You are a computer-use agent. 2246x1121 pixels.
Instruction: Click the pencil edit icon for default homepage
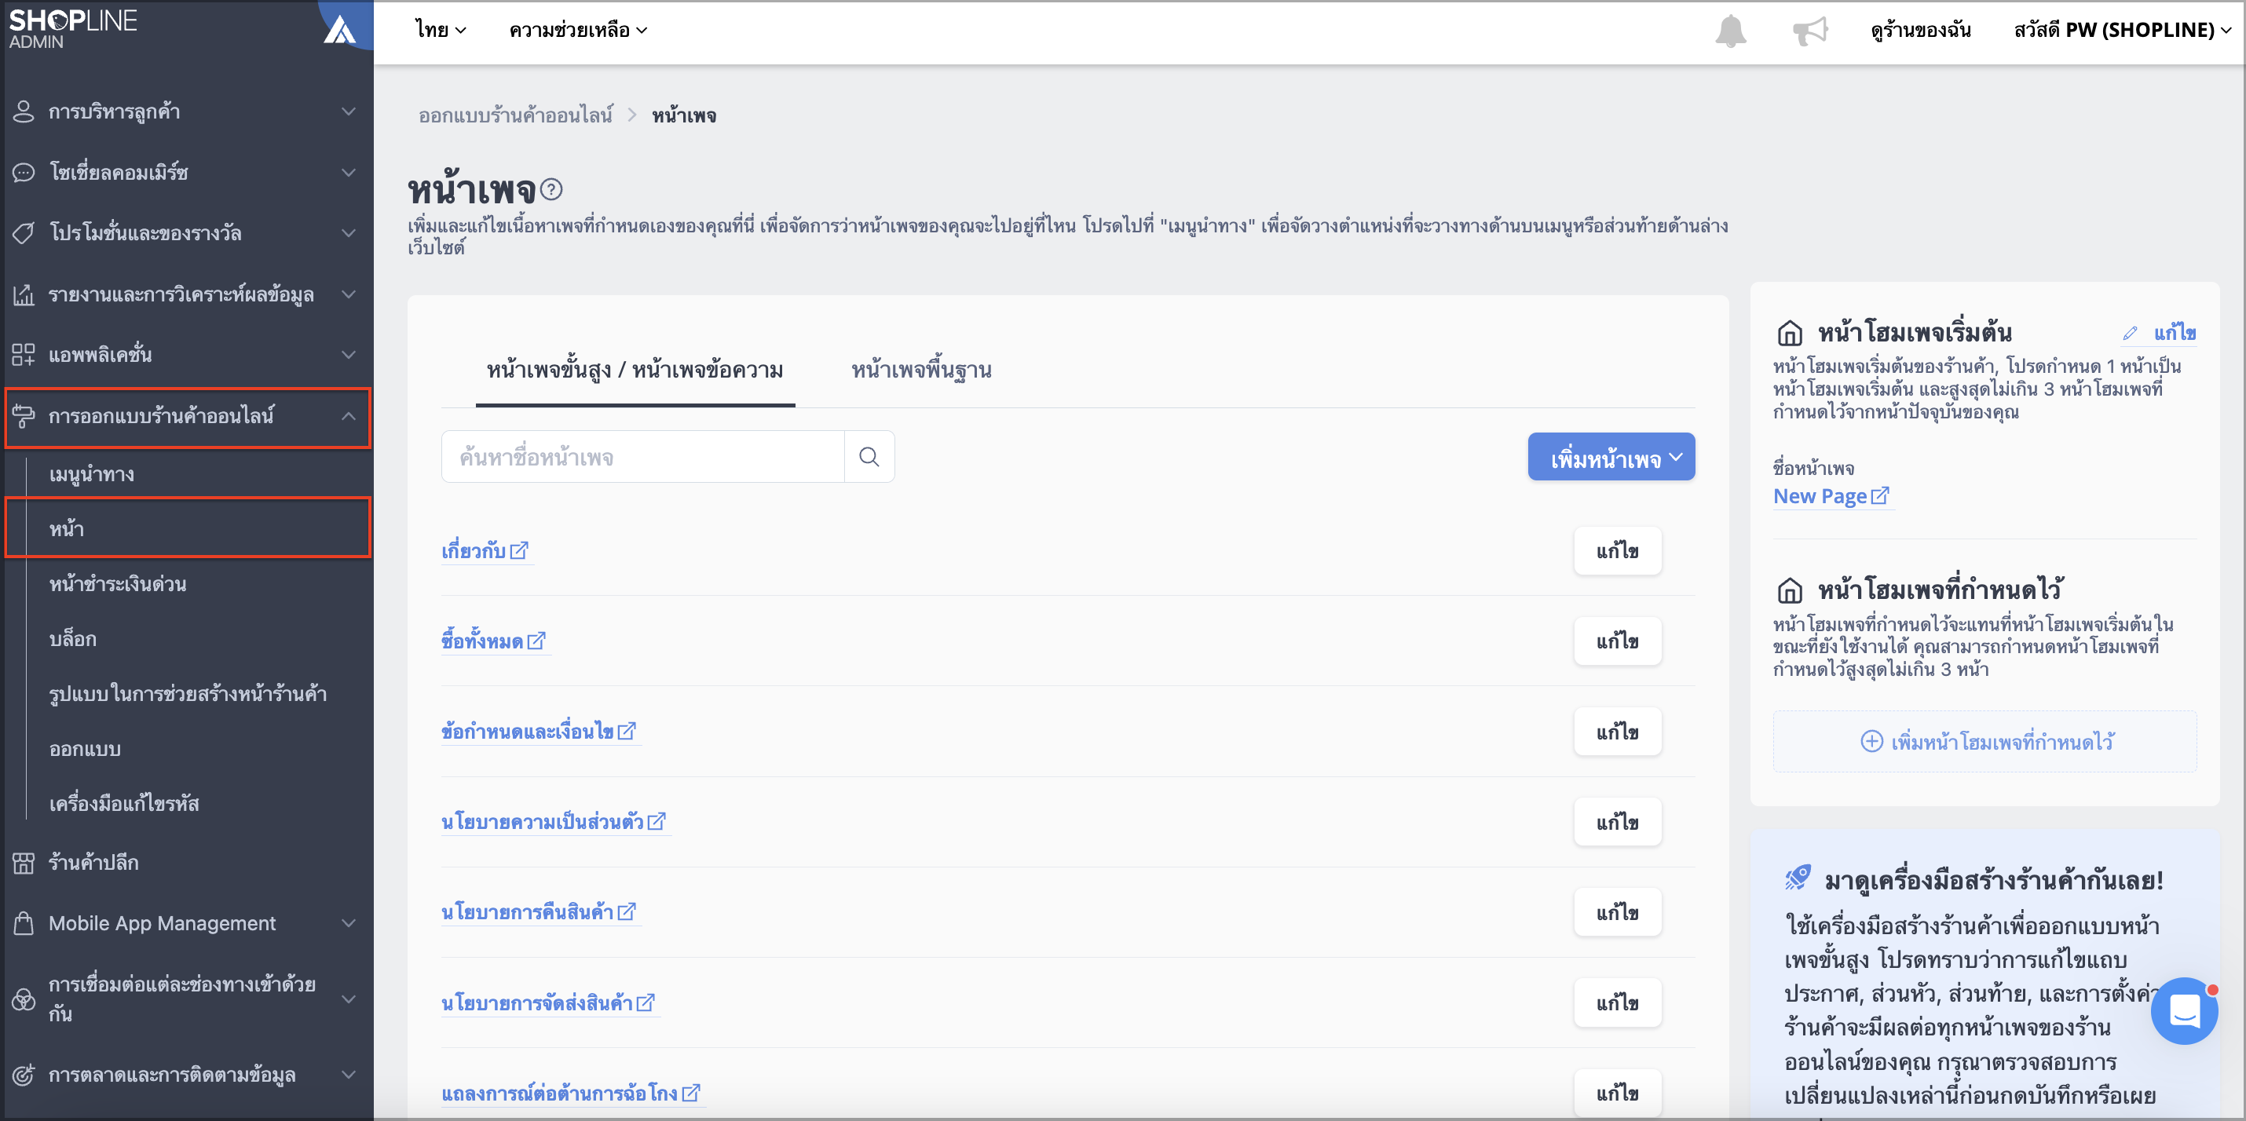[x=2130, y=333]
